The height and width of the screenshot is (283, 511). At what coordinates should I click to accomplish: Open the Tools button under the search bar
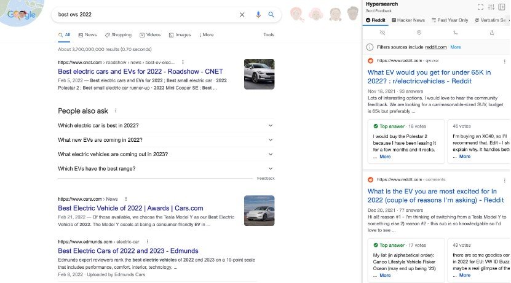coord(269,35)
